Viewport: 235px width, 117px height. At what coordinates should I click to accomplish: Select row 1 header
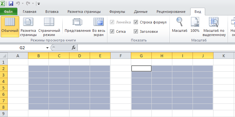(4, 62)
